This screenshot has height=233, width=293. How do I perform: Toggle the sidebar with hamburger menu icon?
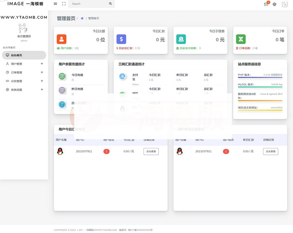(x=55, y=4)
